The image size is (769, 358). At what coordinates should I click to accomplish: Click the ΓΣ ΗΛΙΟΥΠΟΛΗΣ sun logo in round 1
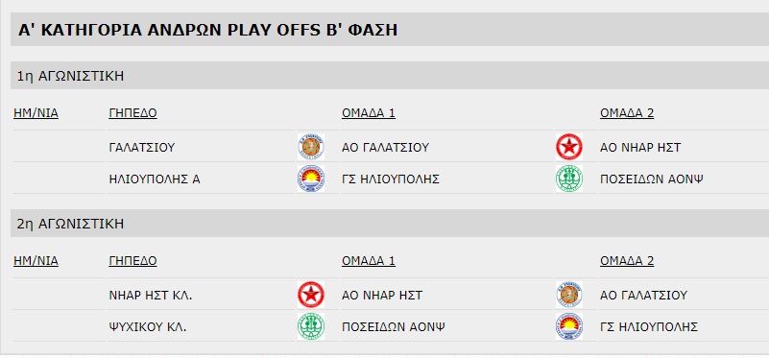pos(310,179)
